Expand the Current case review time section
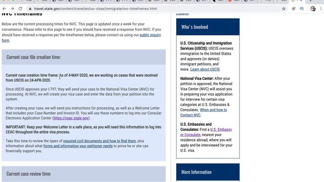 84,174
